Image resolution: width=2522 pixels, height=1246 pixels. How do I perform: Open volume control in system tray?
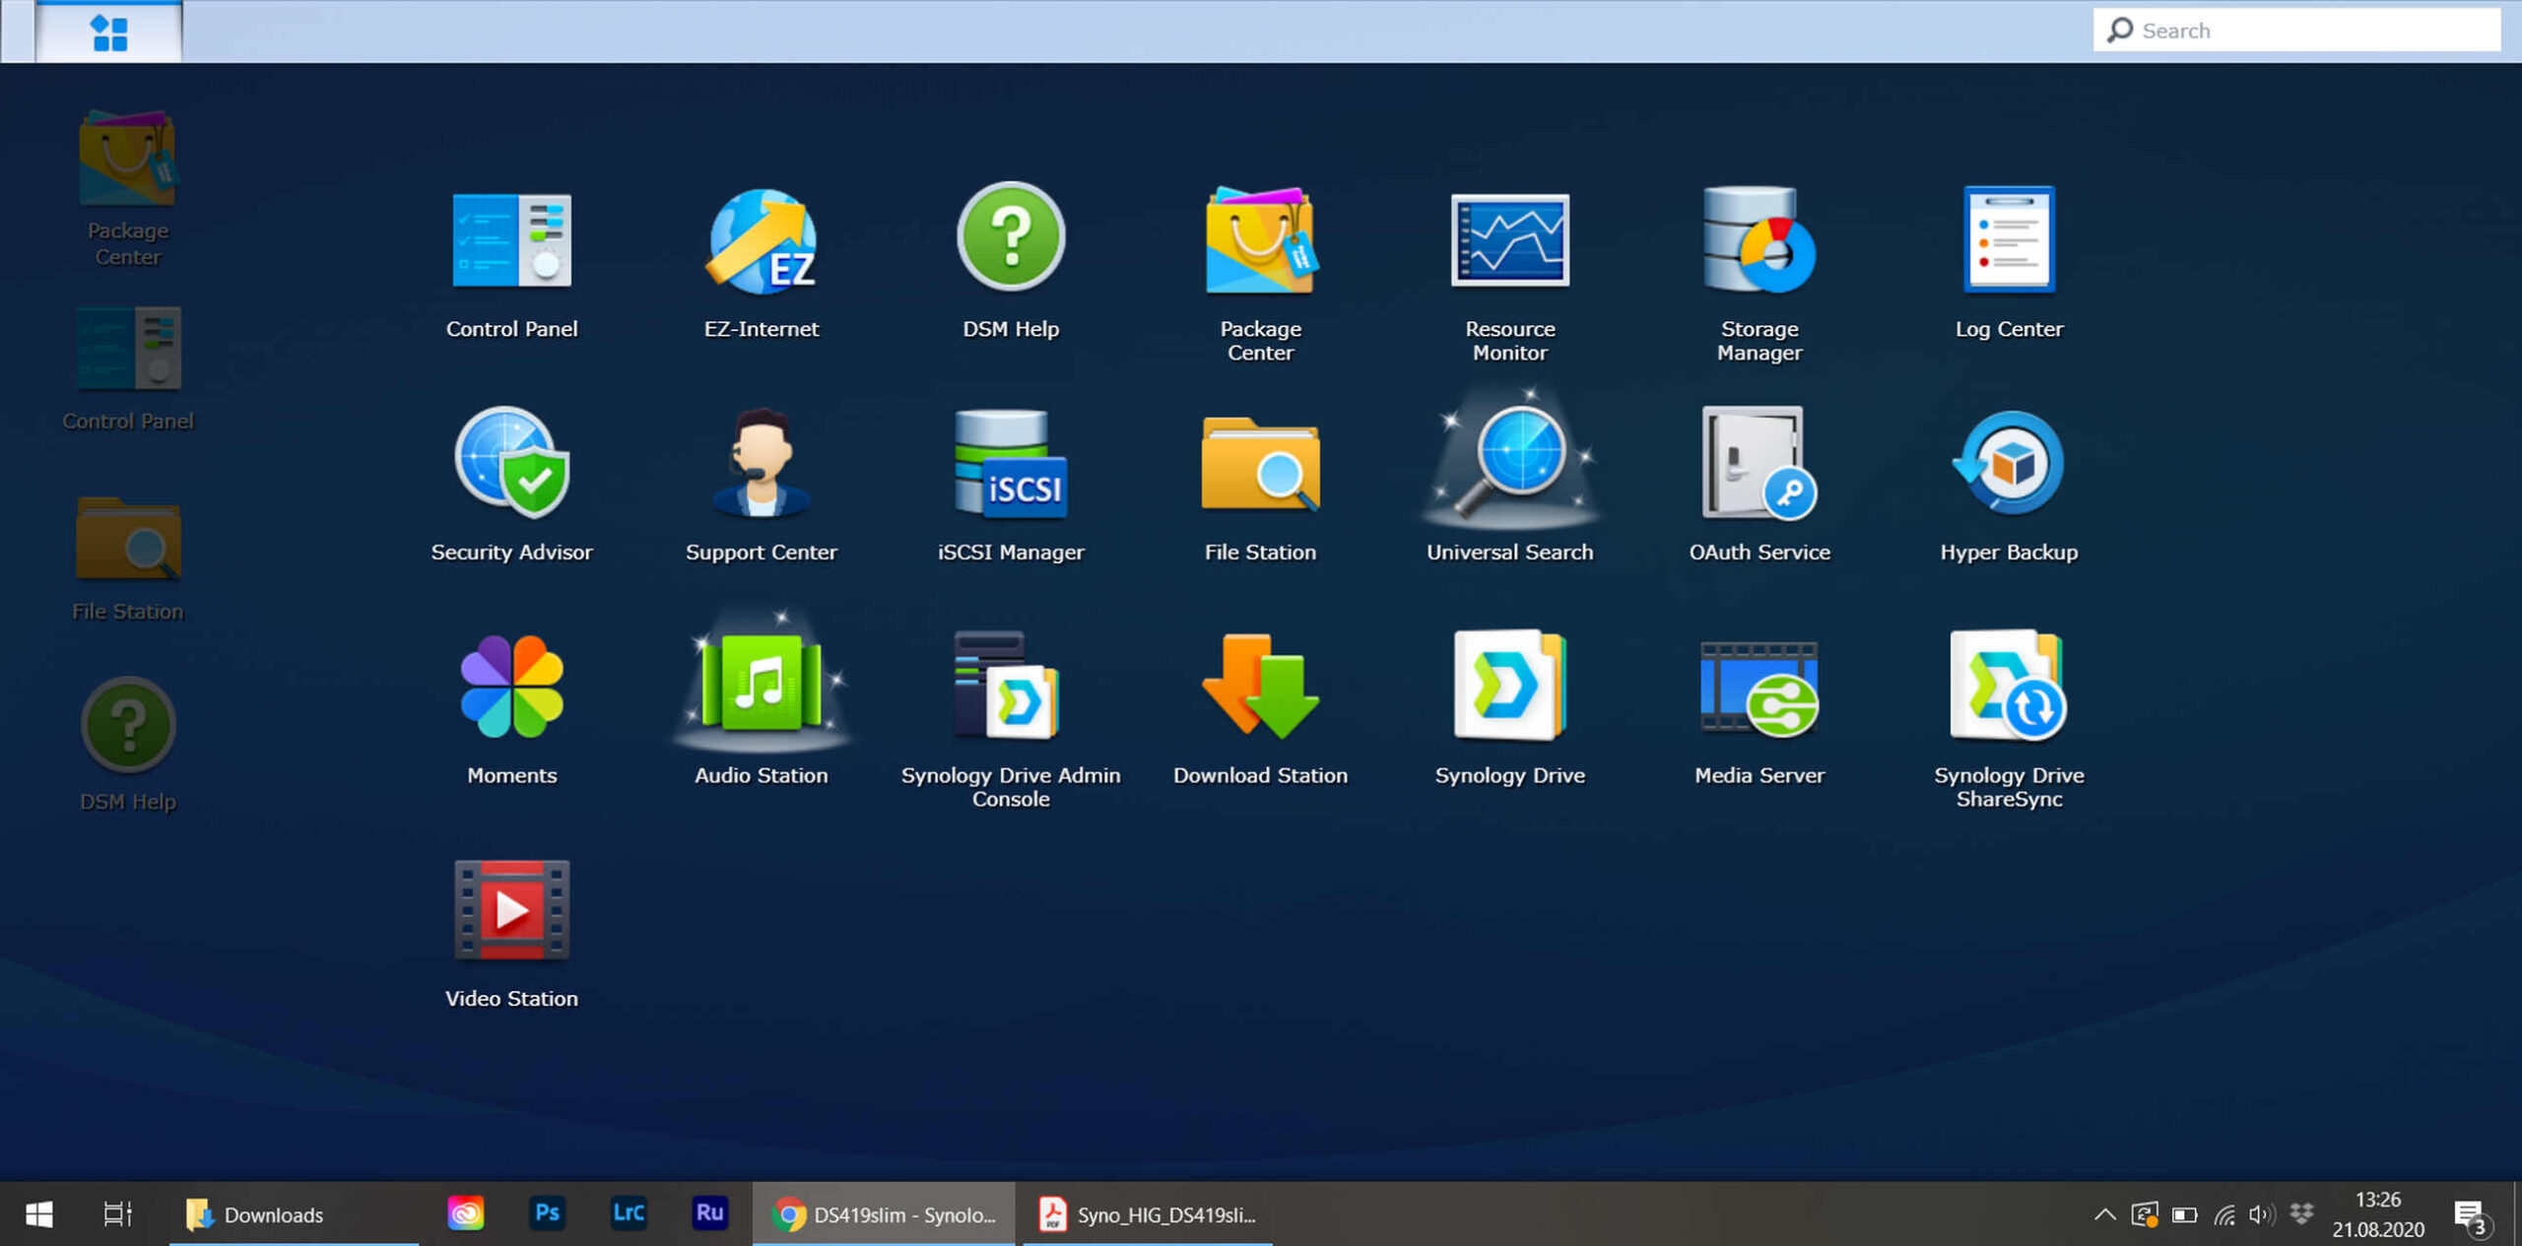(x=2262, y=1214)
